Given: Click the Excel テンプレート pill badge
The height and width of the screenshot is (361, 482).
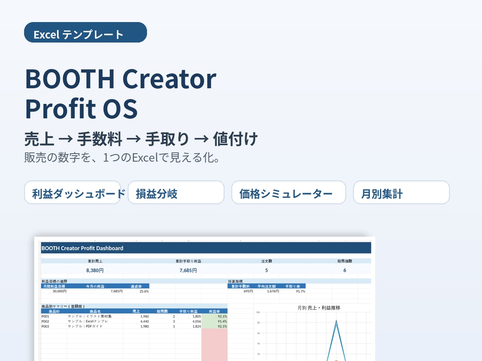Looking at the screenshot, I should [x=86, y=32].
